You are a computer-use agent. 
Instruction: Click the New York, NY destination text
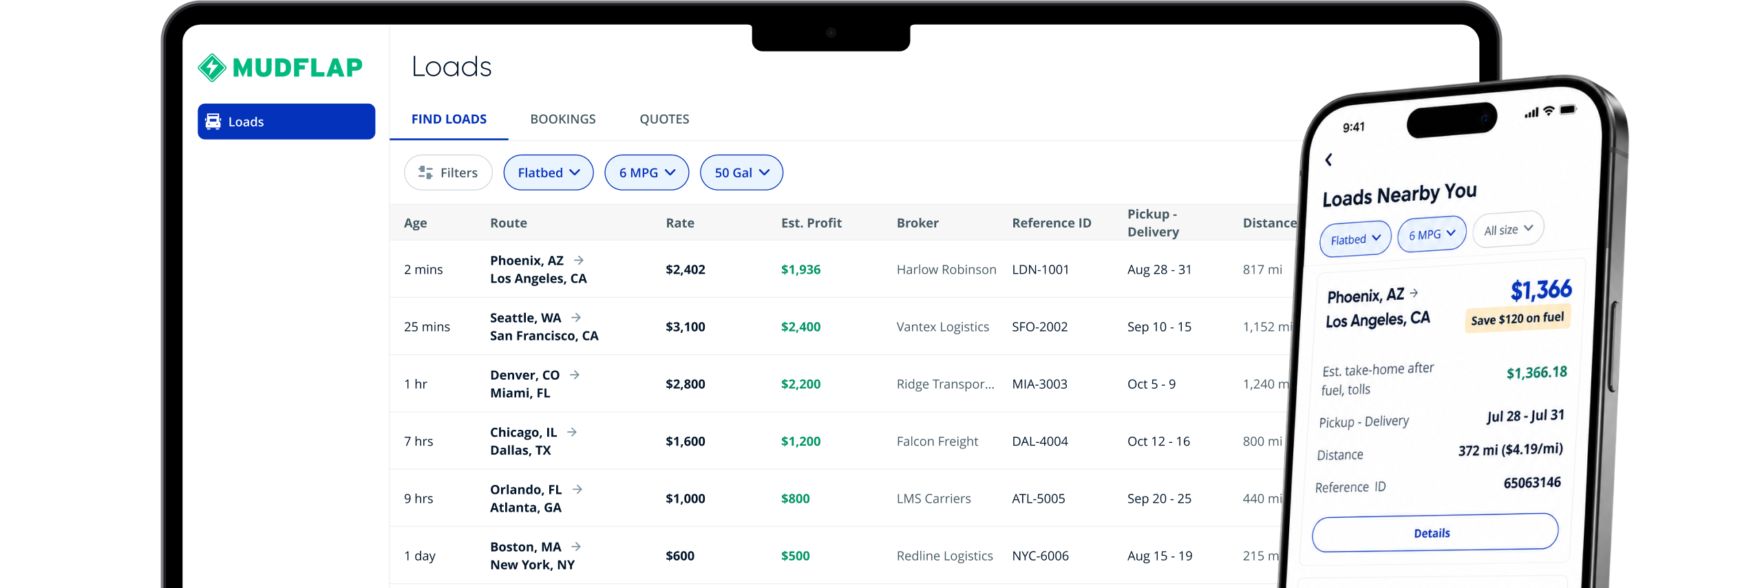click(x=533, y=565)
